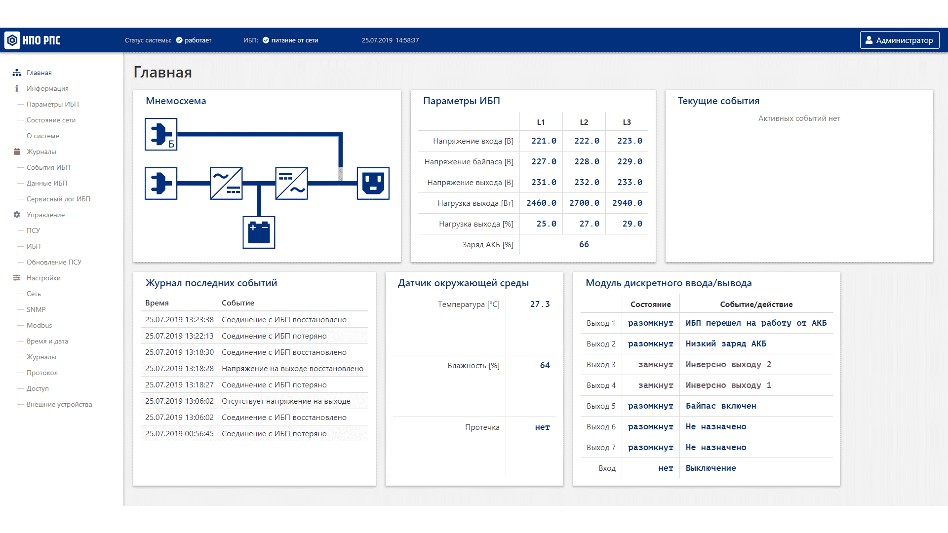Select Внешние устройства in sidebar
Image resolution: width=948 pixels, height=533 pixels.
(x=59, y=404)
